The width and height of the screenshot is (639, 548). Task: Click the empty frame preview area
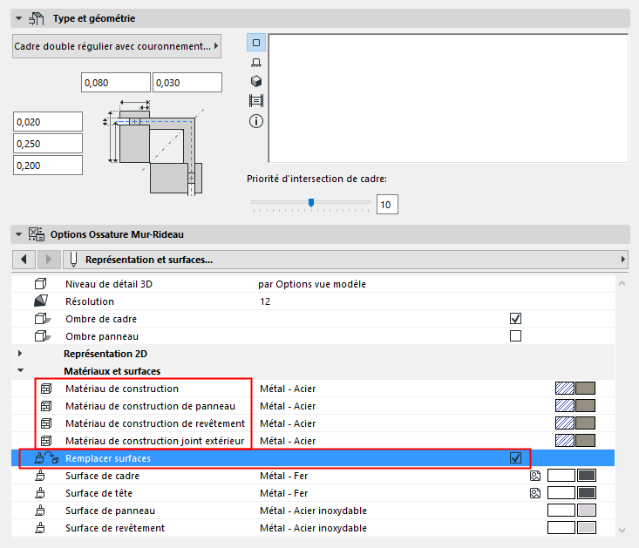point(448,98)
